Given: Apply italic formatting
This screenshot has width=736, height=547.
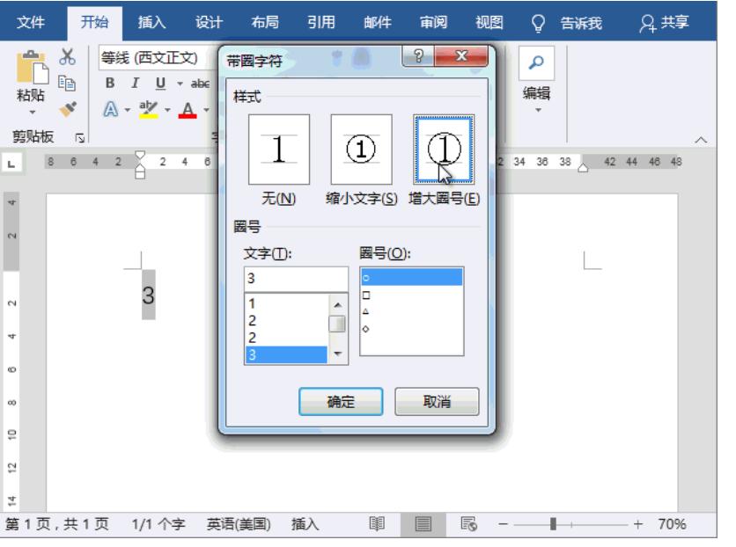Looking at the screenshot, I should (x=135, y=84).
